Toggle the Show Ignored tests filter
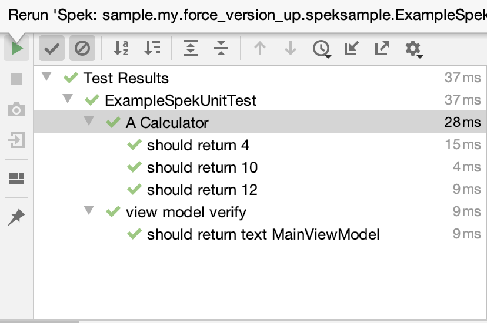 [82, 48]
